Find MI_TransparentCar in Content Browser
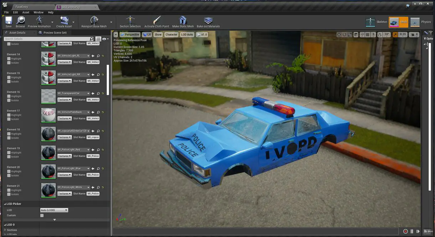435x237 pixels. (98, 93)
